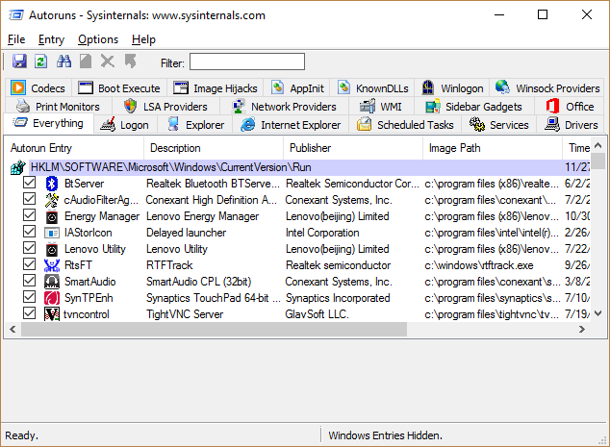
Task: Switch to the Internet Explorer tab
Action: click(291, 125)
